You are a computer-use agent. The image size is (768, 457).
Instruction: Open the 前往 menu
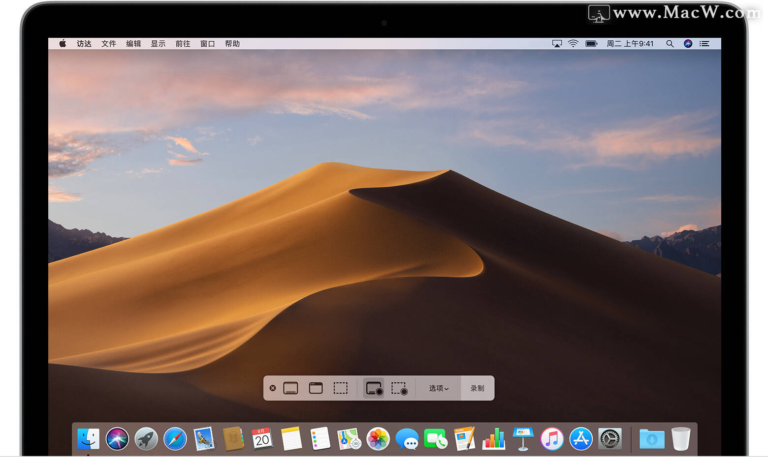pos(183,44)
